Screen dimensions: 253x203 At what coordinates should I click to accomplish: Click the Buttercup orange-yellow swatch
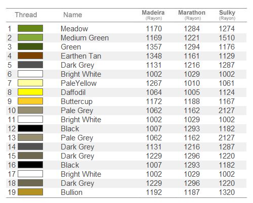tap(30, 101)
